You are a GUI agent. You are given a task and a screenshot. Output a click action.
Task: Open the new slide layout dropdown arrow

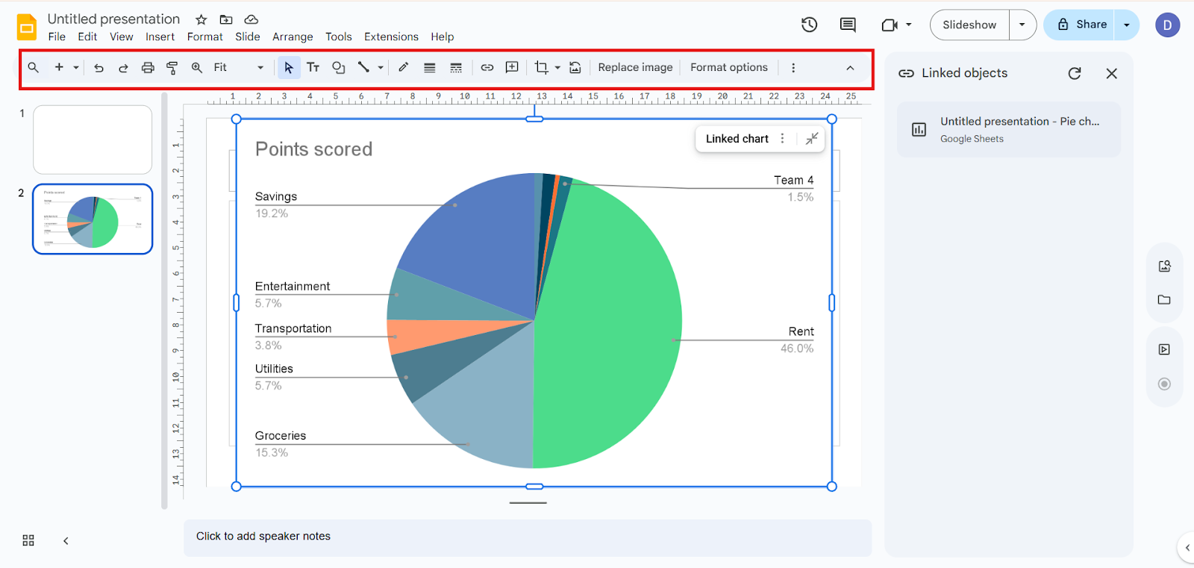(x=76, y=68)
